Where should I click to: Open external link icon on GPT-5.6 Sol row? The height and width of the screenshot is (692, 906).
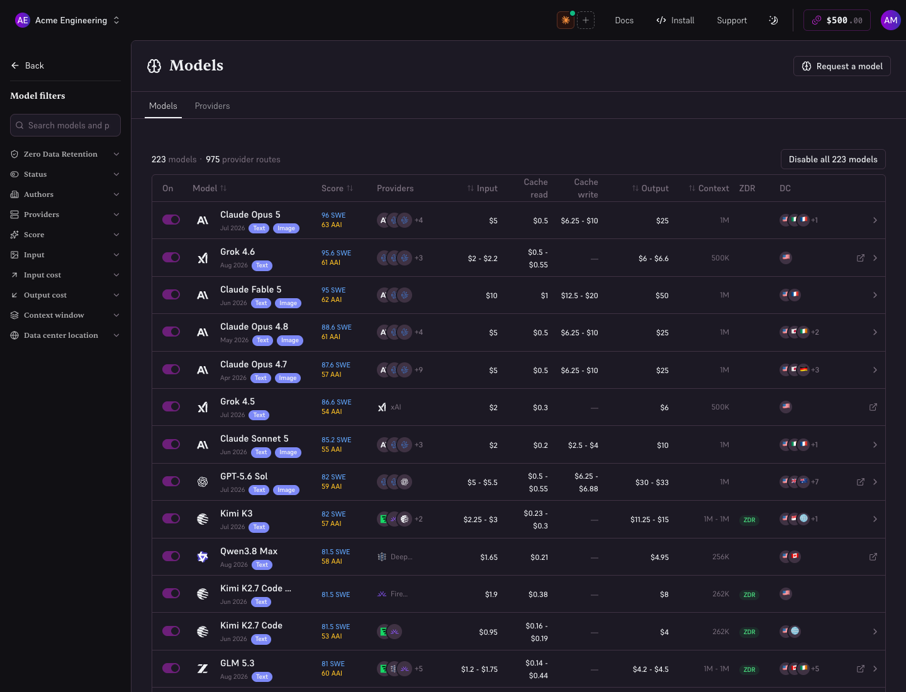[x=861, y=482]
